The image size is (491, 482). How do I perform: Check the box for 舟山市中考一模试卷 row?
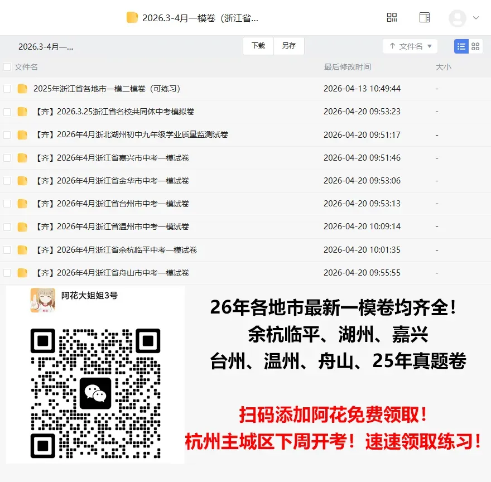pos(7,273)
